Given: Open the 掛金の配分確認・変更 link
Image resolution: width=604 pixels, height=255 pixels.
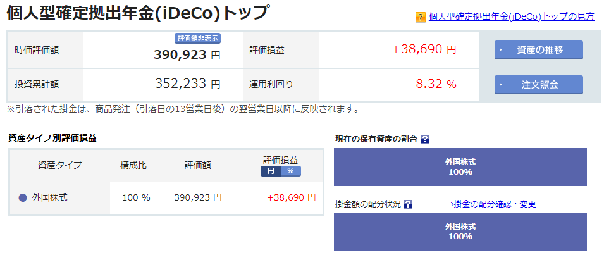Looking at the screenshot, I should pyautogui.click(x=491, y=204).
